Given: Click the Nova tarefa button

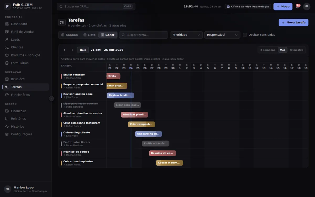Looking at the screenshot, I should (293, 23).
